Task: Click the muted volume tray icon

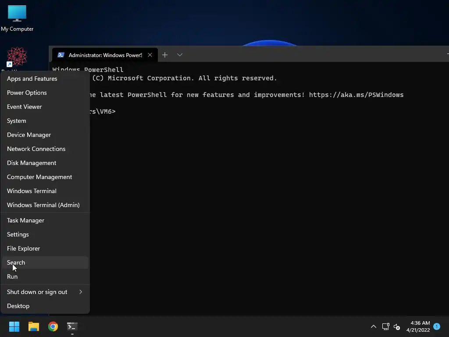Action: (x=396, y=326)
